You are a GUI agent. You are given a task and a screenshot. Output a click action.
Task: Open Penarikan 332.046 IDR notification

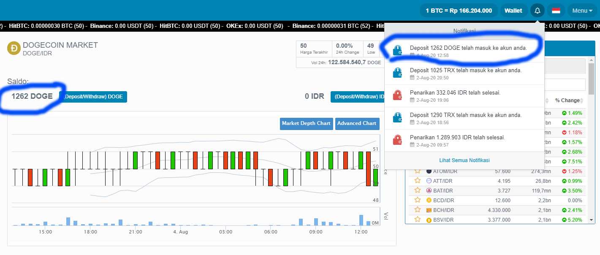point(464,95)
